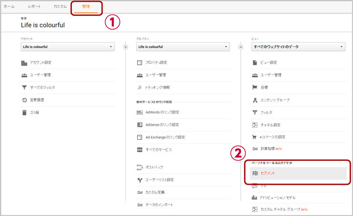Open AdSense のリンク設定 link
Screen dimensions: 353x216
coord(162,124)
